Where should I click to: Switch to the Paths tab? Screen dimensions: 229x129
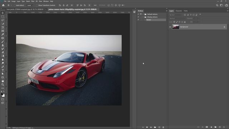[x=186, y=11]
